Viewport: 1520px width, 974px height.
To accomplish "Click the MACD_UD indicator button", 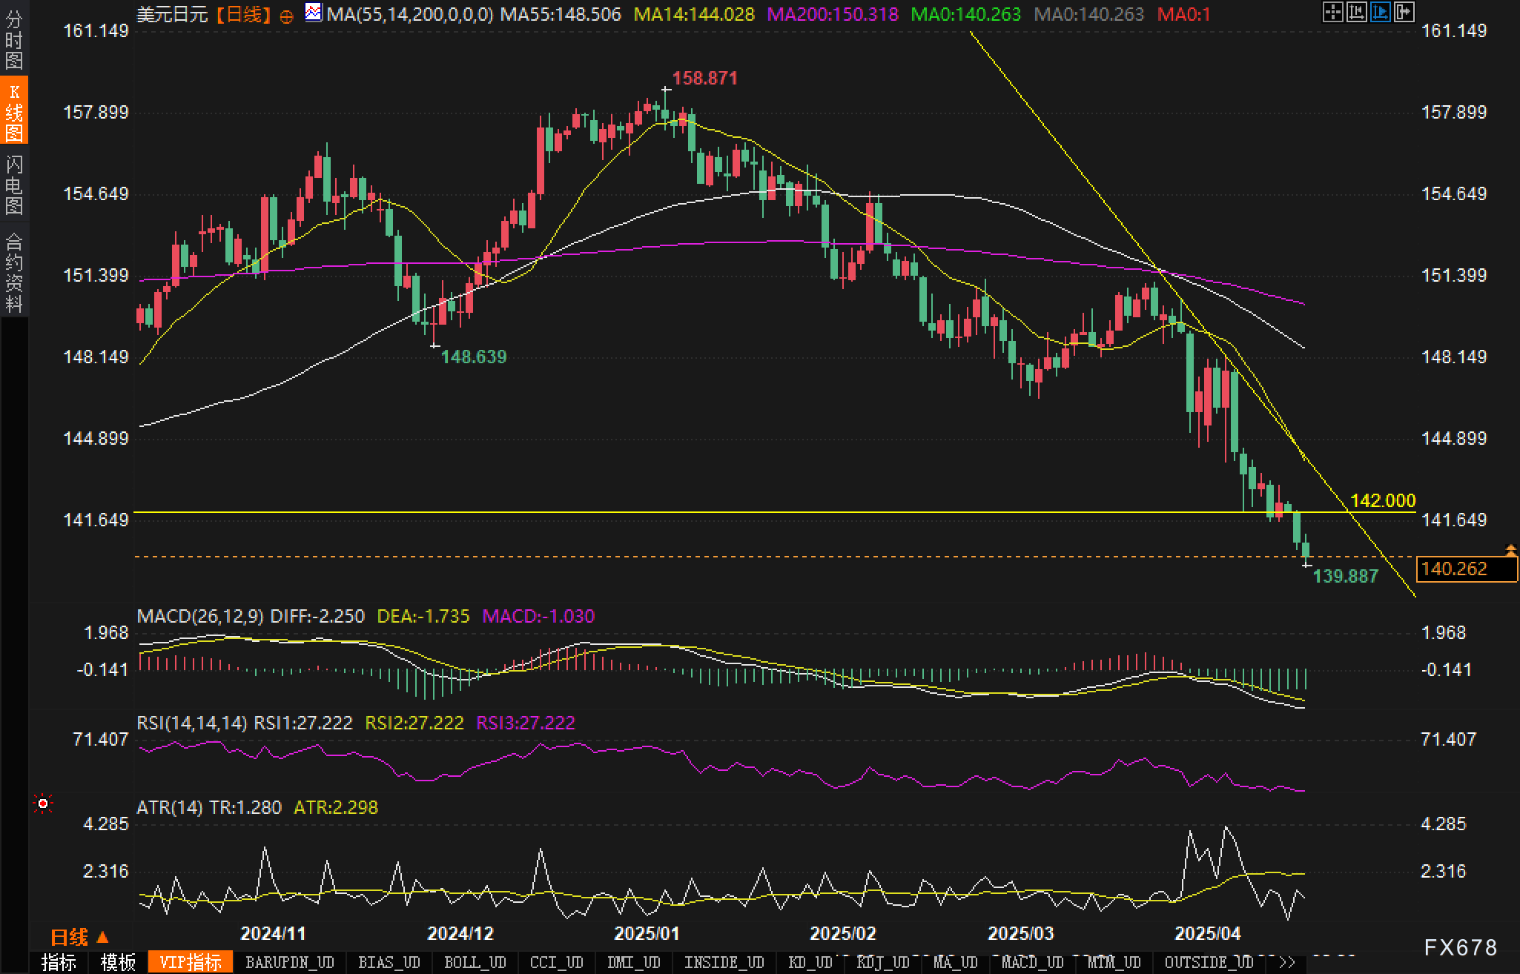I will (1032, 962).
